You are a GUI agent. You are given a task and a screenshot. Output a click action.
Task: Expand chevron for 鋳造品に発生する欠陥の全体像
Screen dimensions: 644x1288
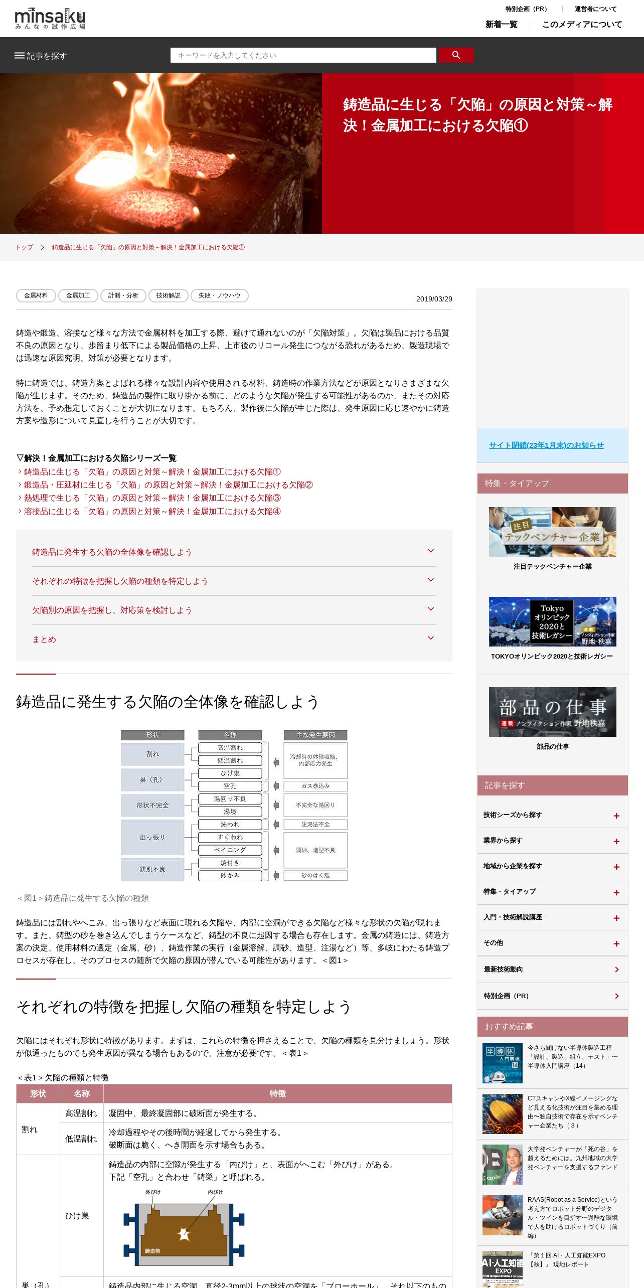coord(430,551)
